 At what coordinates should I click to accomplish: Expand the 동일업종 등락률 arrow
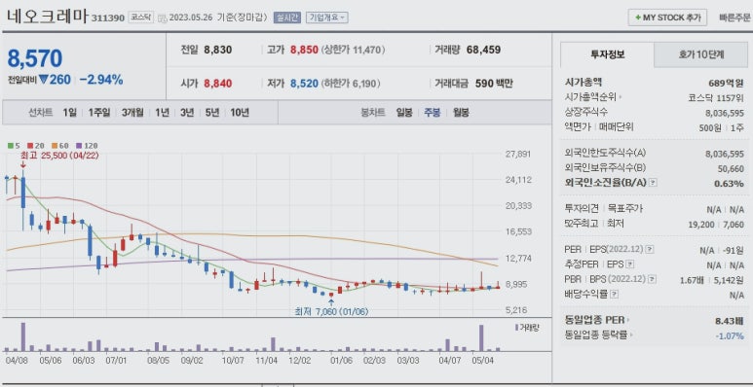click(630, 335)
